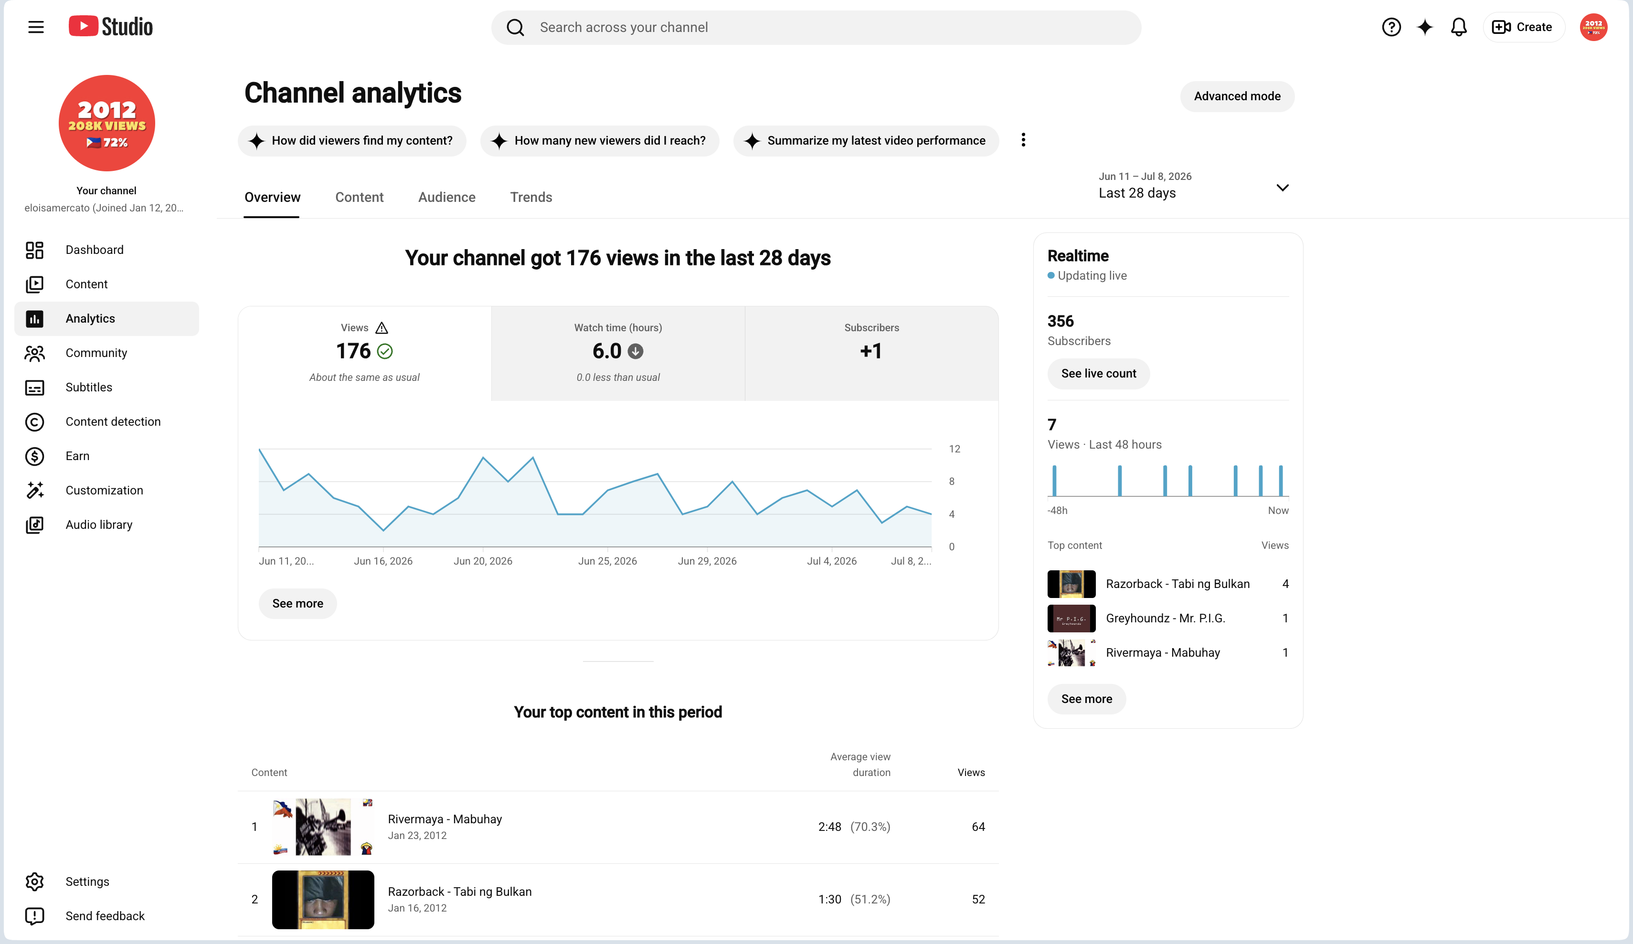
Task: Click the See live count button
Action: coord(1098,374)
